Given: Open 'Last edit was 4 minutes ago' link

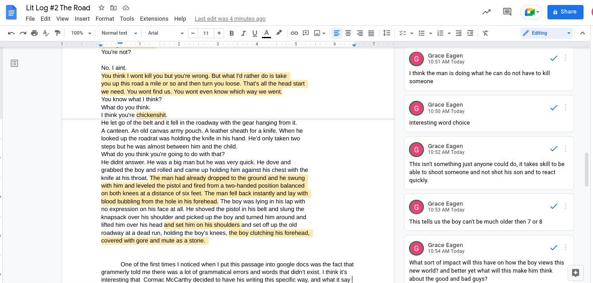Looking at the screenshot, I should point(230,19).
